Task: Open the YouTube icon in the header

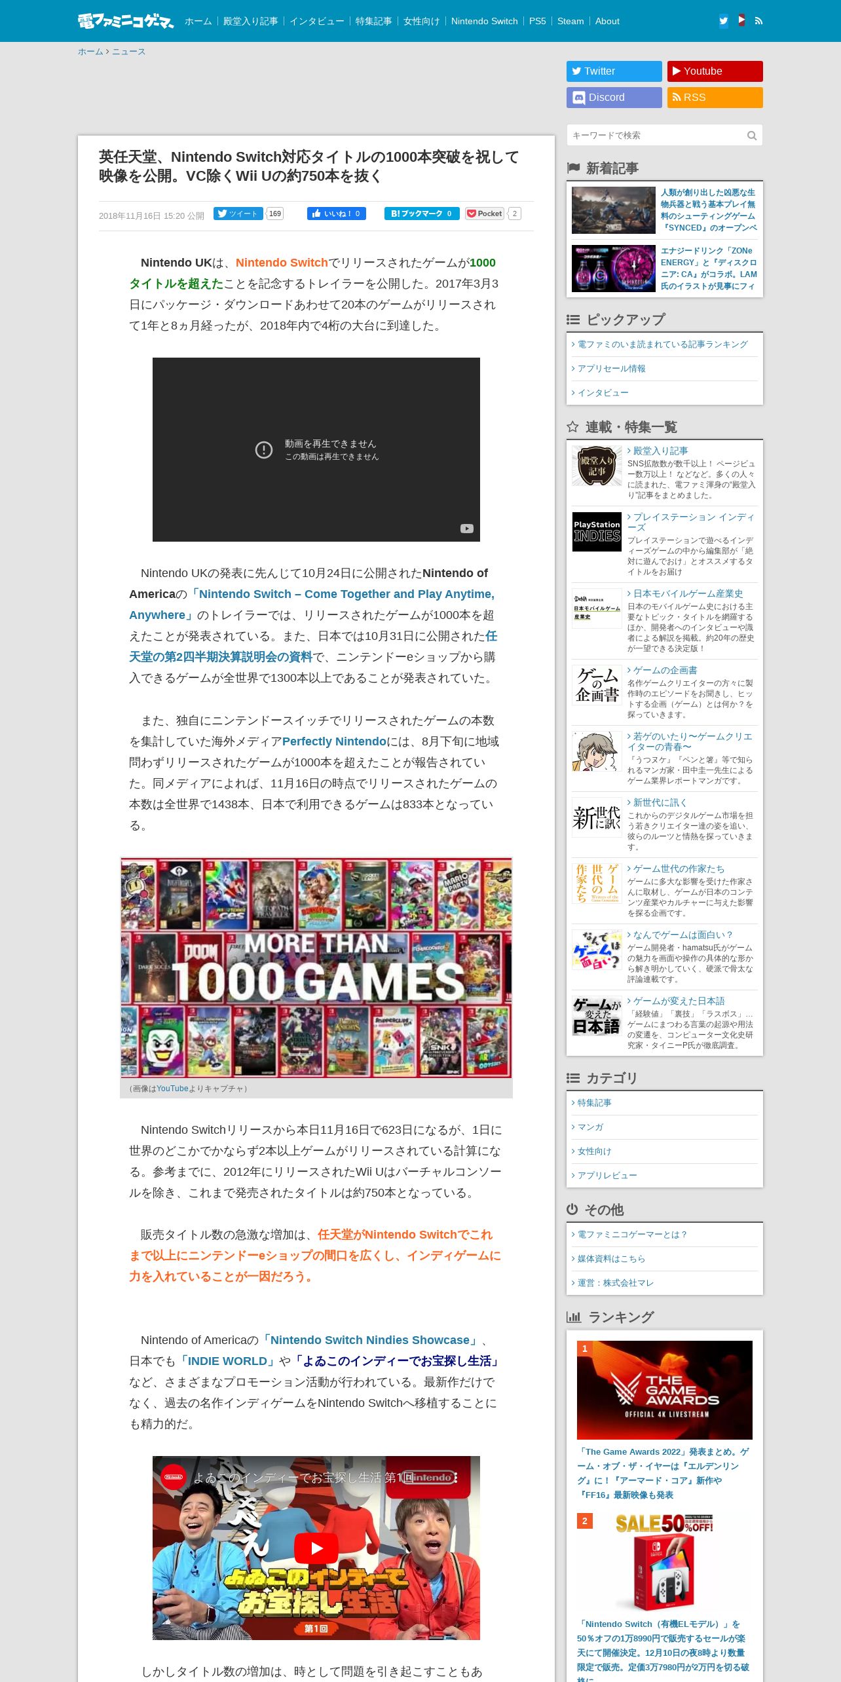Action: pos(741,21)
